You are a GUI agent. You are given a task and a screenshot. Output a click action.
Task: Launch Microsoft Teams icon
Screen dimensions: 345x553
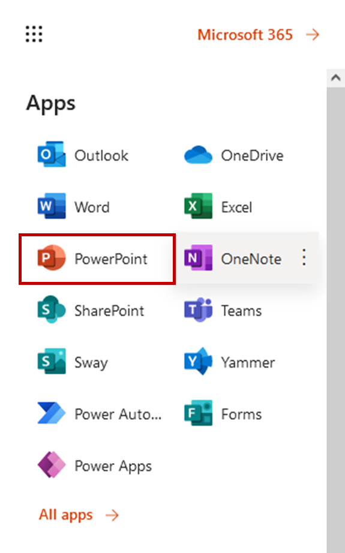pos(198,309)
